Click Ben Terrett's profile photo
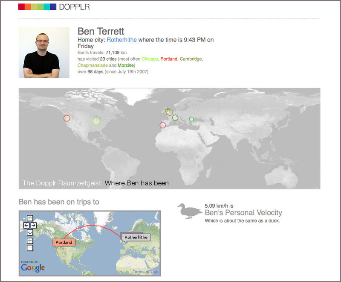341x282 pixels. pos(44,53)
